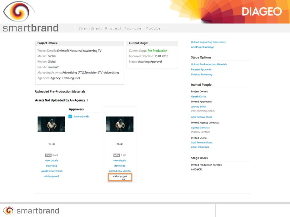Click 'Agency1 (Training use)' agency value

point(65,78)
